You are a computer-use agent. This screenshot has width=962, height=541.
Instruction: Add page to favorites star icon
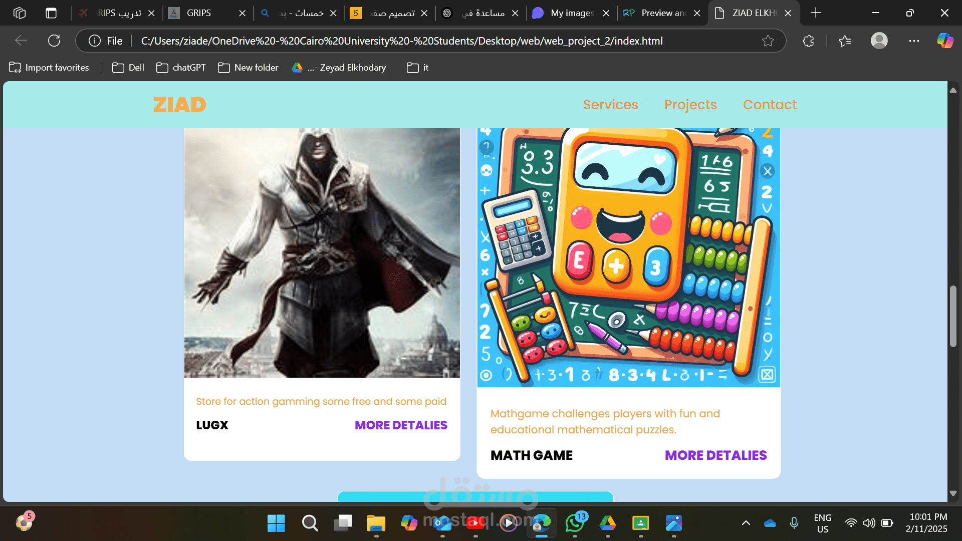coord(768,41)
